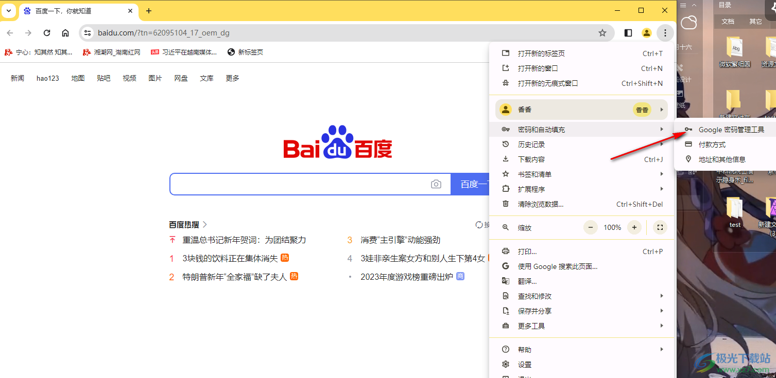776x378 pixels.
Task: Open hao123 link
Action: [48, 78]
